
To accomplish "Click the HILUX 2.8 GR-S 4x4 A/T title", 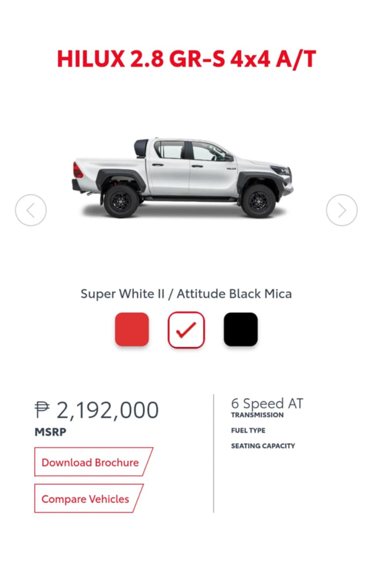I will 186,59.
